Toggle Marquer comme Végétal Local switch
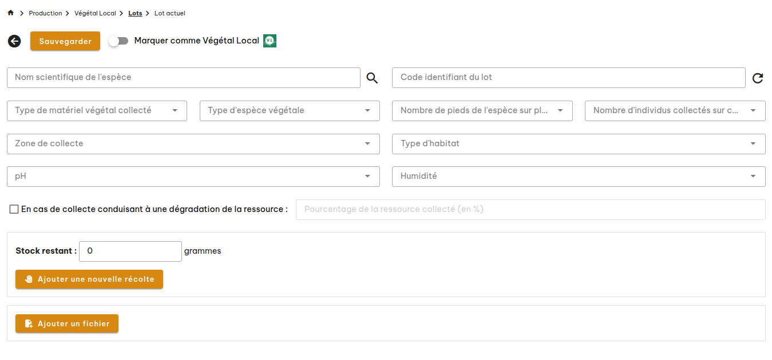 tap(118, 41)
